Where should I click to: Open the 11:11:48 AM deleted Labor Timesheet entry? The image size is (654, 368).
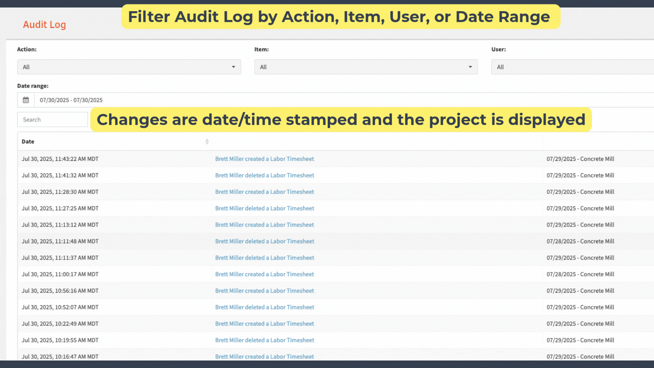coord(264,241)
